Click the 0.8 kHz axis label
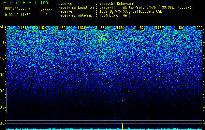205x130 pixels. click(3, 91)
